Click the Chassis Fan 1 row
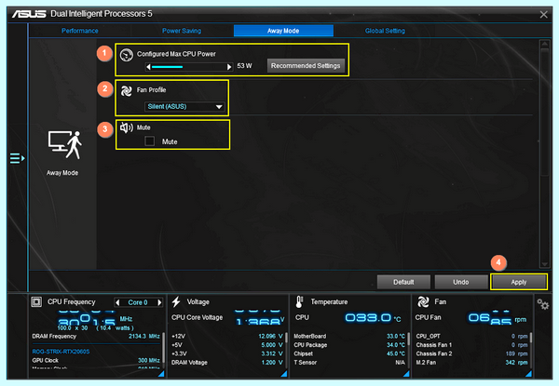The image size is (559, 386). pyautogui.click(x=471, y=345)
